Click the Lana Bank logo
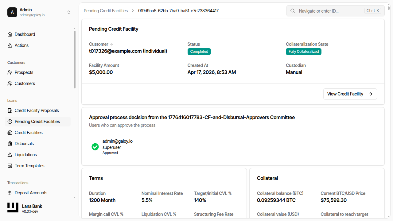Screen dimensions: 393x221 pyautogui.click(x=13, y=208)
